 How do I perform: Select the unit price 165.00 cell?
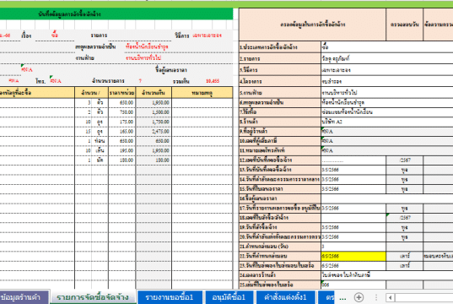click(x=121, y=132)
